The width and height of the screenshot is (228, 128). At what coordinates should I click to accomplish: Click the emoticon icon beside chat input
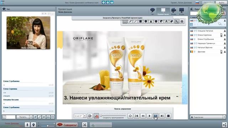coord(4,117)
